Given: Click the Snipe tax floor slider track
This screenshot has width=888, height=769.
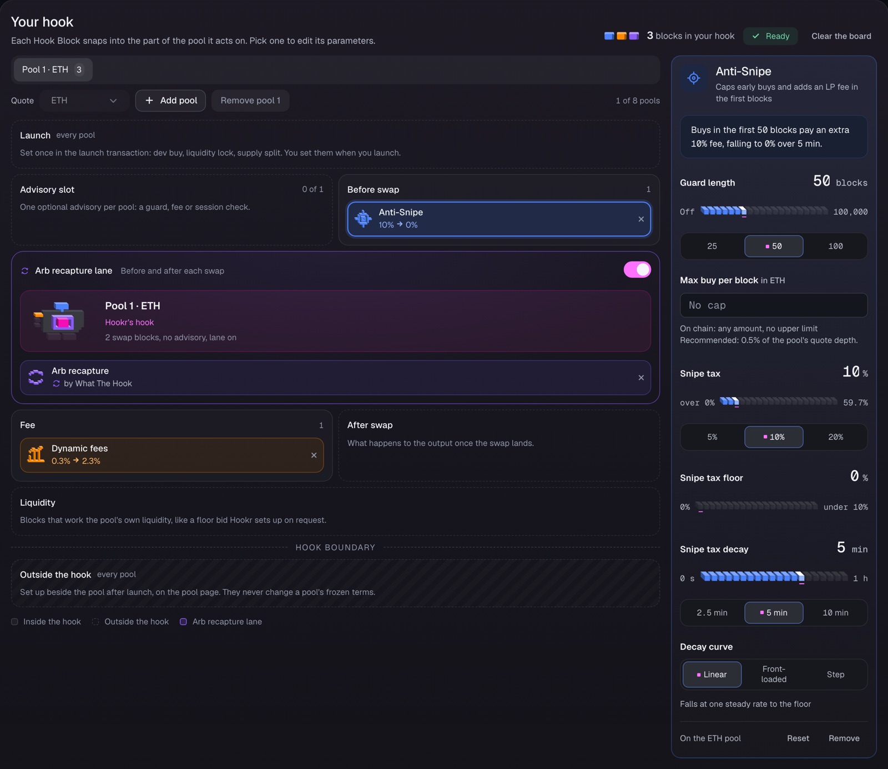Looking at the screenshot, I should pyautogui.click(x=756, y=506).
